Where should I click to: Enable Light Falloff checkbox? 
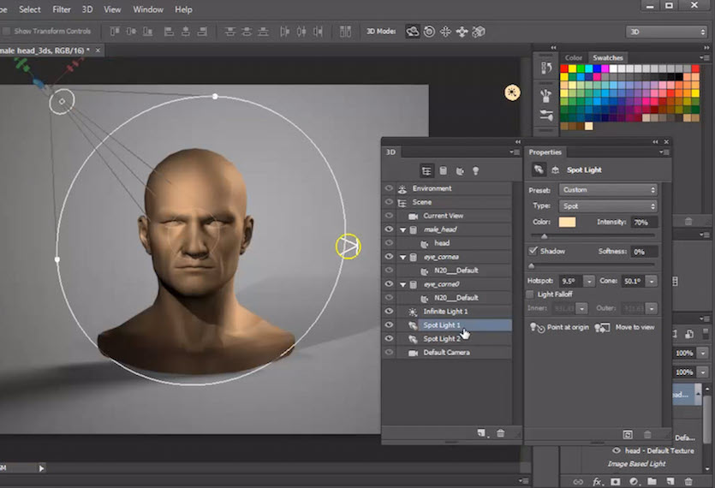click(x=530, y=295)
